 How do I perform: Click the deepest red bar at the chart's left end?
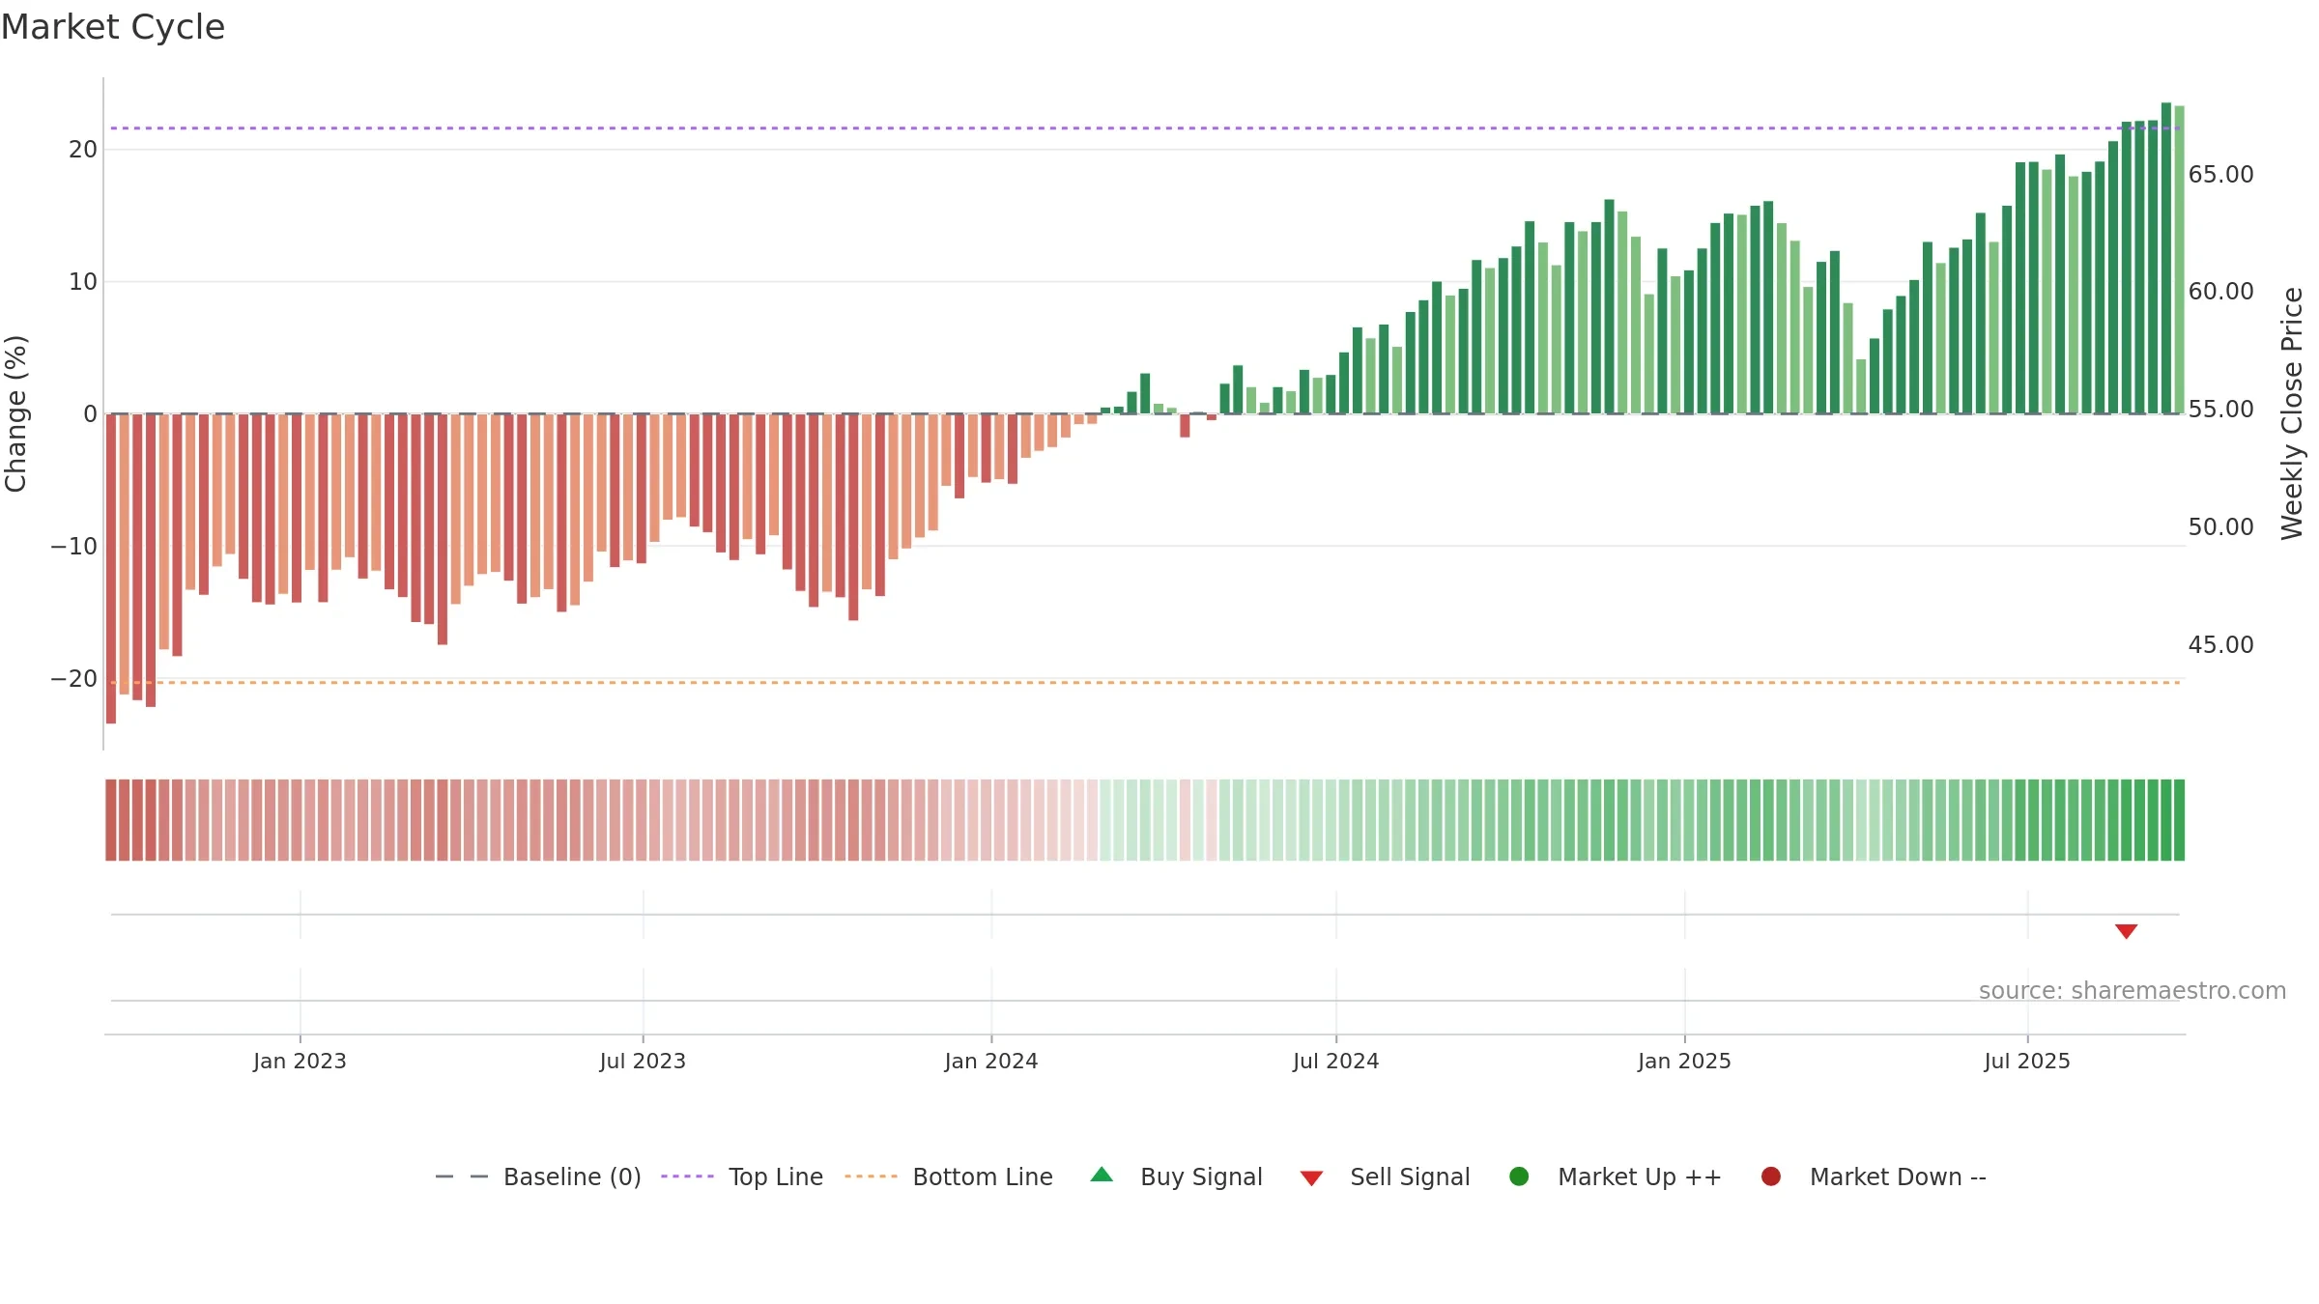(x=111, y=569)
